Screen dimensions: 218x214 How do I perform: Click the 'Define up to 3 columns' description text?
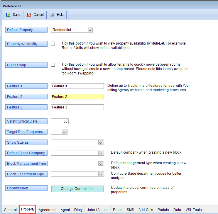[x=149, y=88]
